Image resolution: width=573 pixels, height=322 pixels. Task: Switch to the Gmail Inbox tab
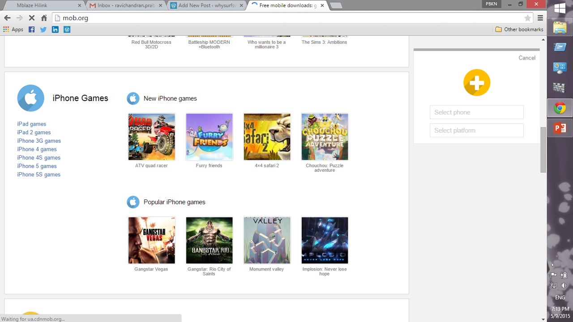coord(125,5)
